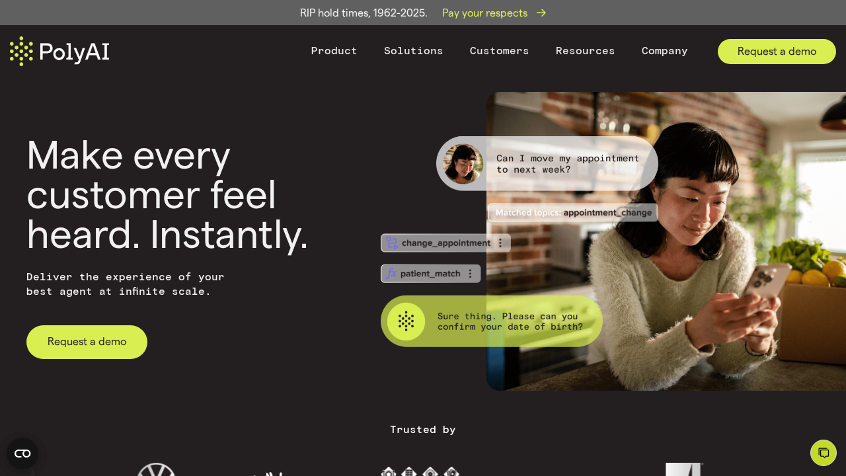Viewport: 846px width, 476px height.
Task: Click Request a demo below headline
Action: tap(87, 342)
